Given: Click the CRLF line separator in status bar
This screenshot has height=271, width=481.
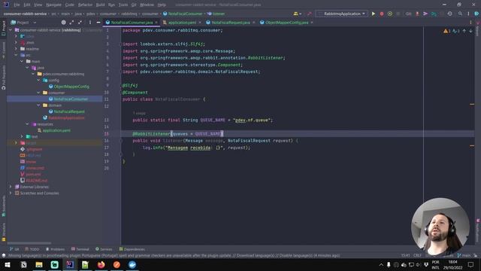Looking at the screenshot, I should tap(417, 255).
